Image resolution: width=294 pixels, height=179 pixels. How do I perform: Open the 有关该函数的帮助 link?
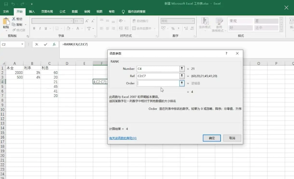(123, 138)
